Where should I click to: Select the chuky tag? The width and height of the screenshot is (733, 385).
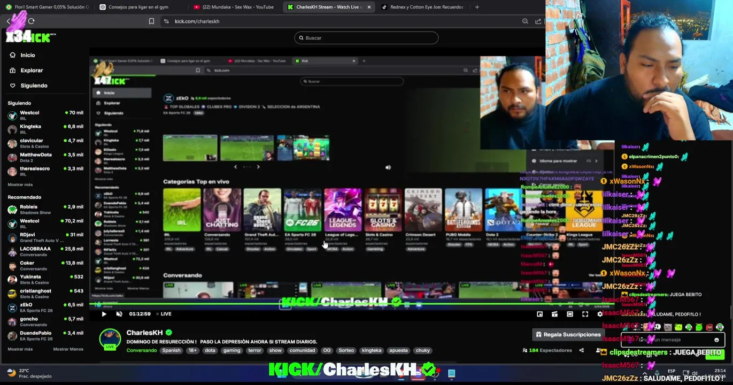(x=423, y=350)
